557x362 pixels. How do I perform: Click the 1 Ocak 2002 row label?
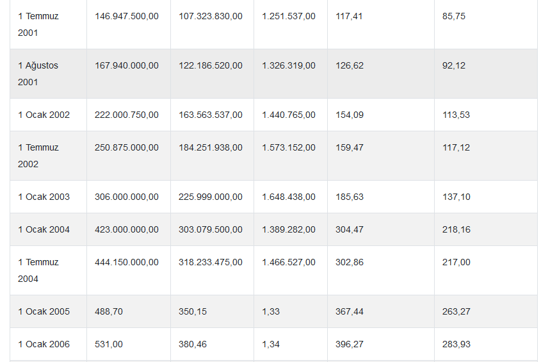click(44, 115)
